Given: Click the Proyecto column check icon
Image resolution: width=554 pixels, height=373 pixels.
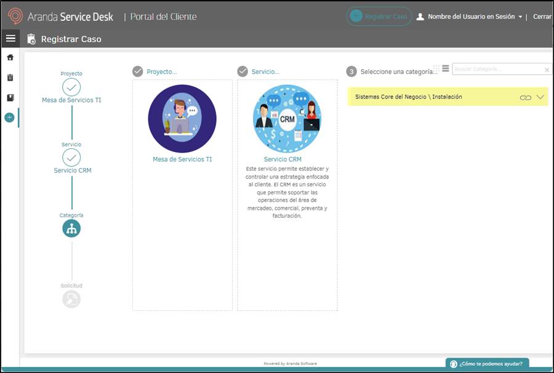Looking at the screenshot, I should tap(137, 71).
